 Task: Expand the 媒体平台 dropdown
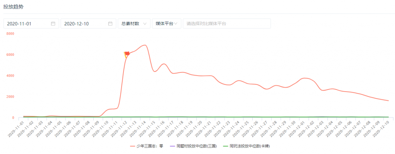click(166, 23)
